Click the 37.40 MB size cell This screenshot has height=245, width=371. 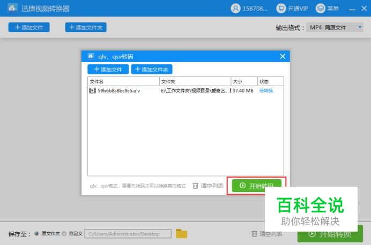click(243, 90)
